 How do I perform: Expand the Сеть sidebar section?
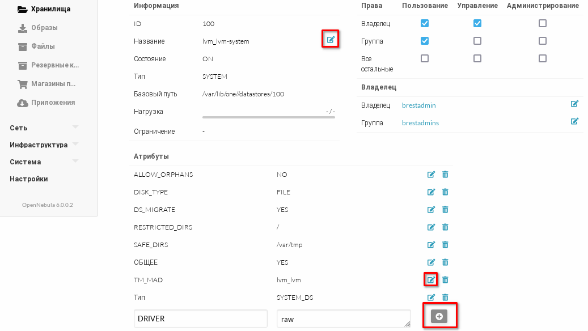(44, 128)
